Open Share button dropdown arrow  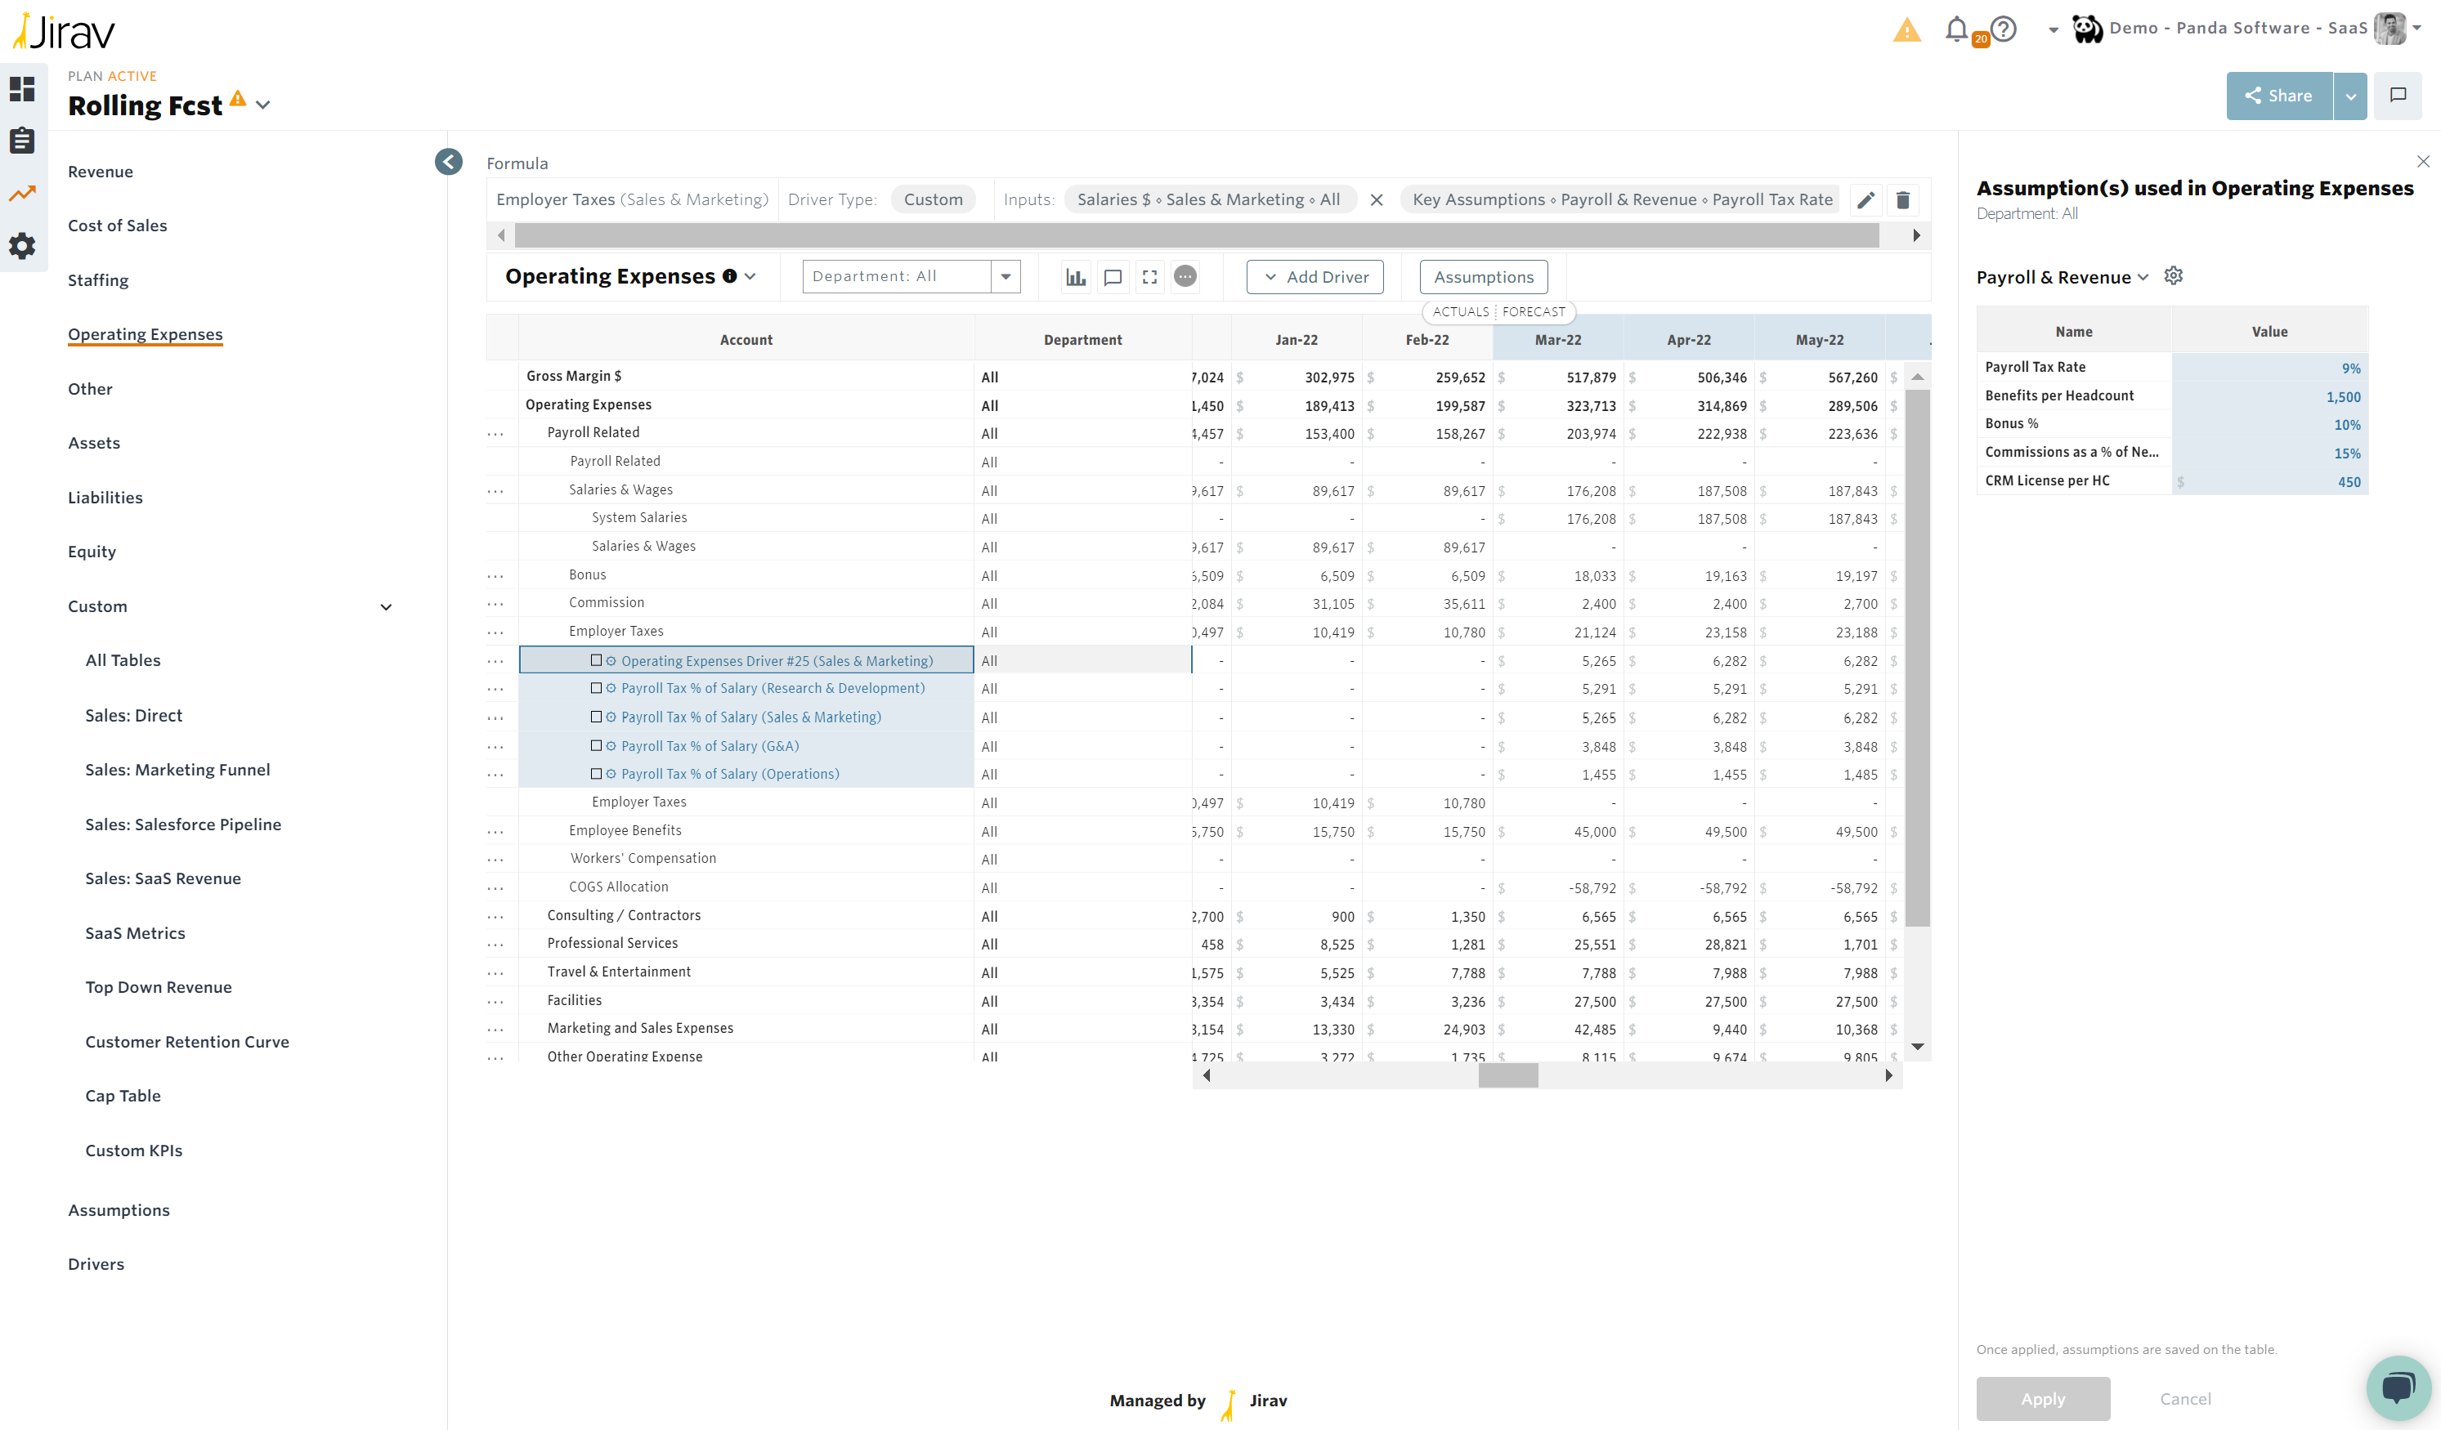coord(2350,96)
